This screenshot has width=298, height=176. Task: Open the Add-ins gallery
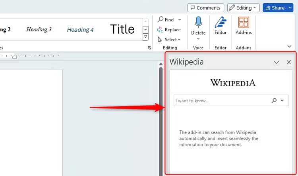[244, 26]
